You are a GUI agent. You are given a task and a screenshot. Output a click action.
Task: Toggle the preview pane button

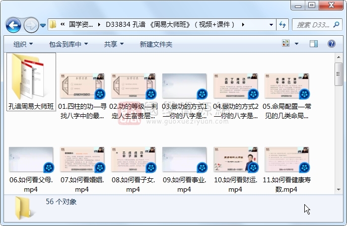click(x=314, y=44)
